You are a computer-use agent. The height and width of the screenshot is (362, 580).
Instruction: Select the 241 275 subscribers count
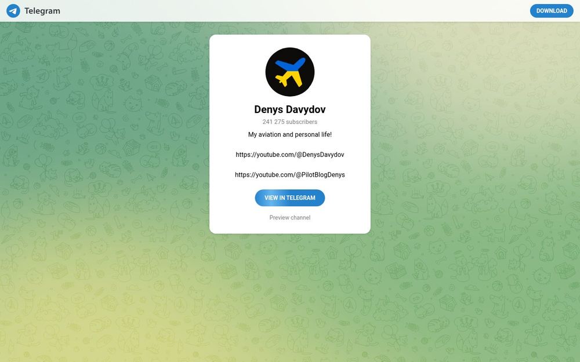290,122
